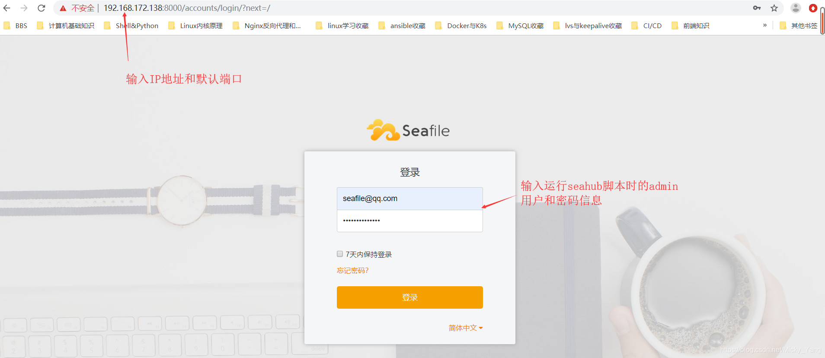Open the saved password key icon
The image size is (825, 358).
(757, 8)
